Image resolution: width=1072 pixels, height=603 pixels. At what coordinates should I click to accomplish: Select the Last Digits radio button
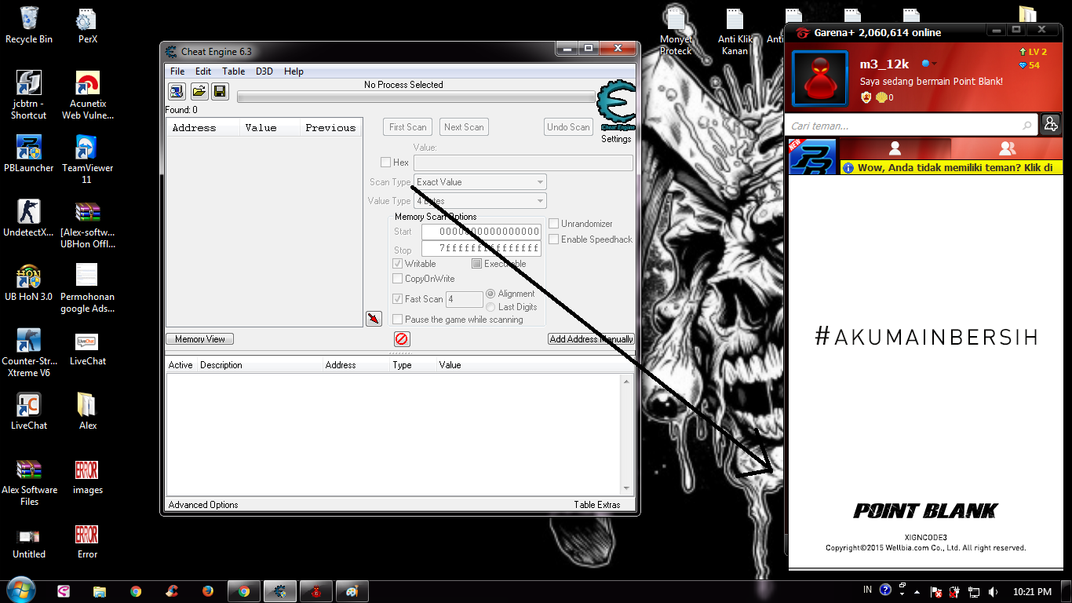491,307
